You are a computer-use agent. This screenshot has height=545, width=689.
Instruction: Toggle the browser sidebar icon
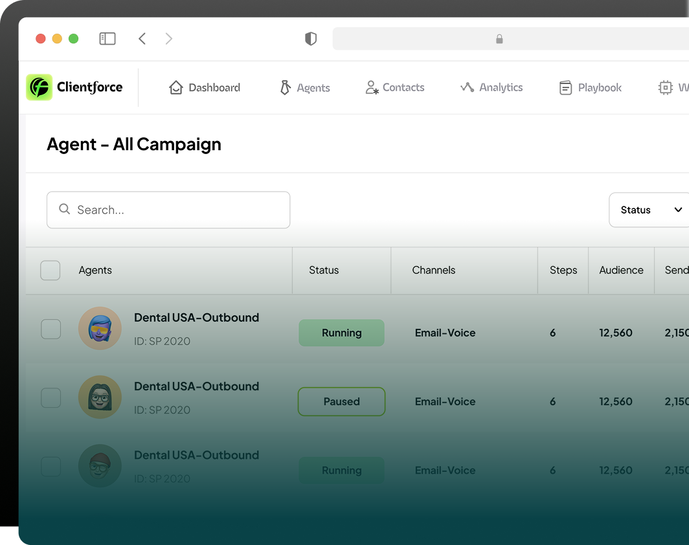tap(107, 39)
